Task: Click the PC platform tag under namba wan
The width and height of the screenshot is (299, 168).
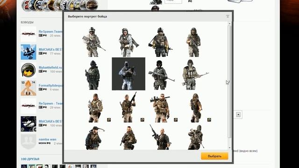Action: (x=49, y=143)
